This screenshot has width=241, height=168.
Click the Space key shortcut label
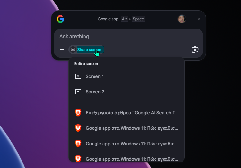point(138,19)
